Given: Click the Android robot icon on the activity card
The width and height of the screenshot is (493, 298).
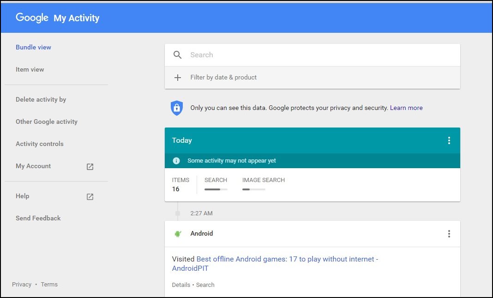Looking at the screenshot, I should (178, 234).
